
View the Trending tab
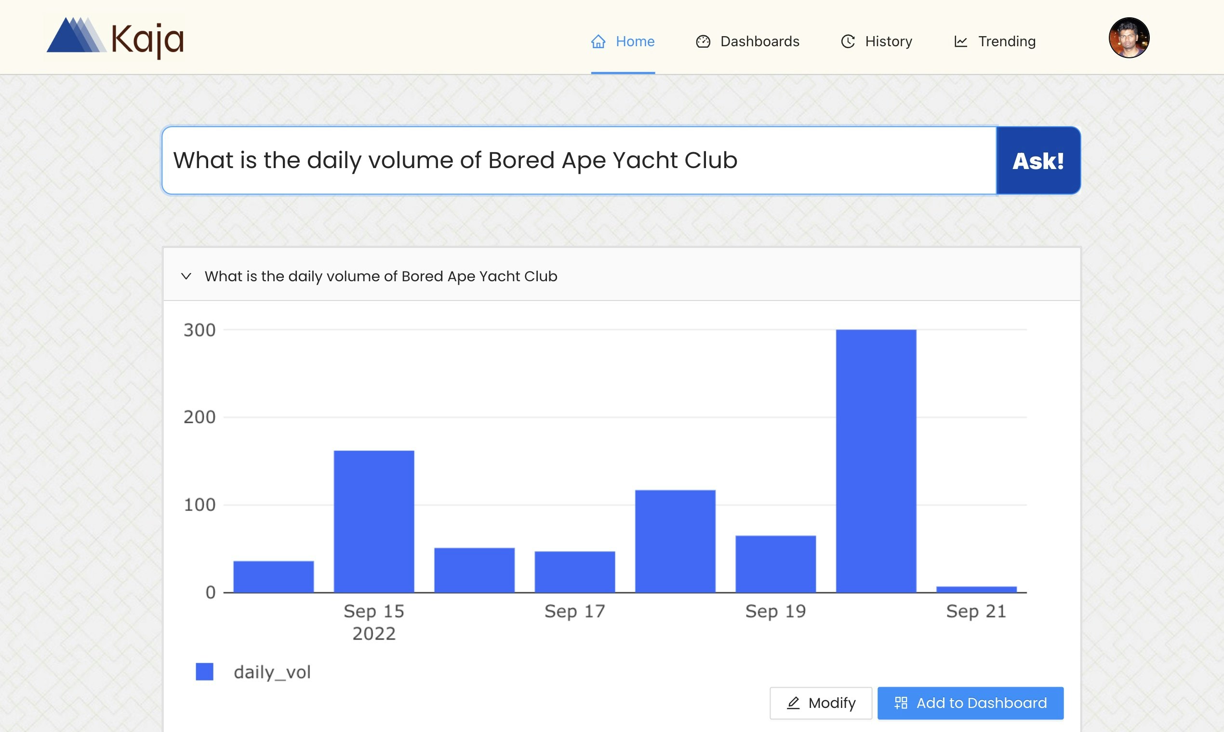(x=995, y=41)
